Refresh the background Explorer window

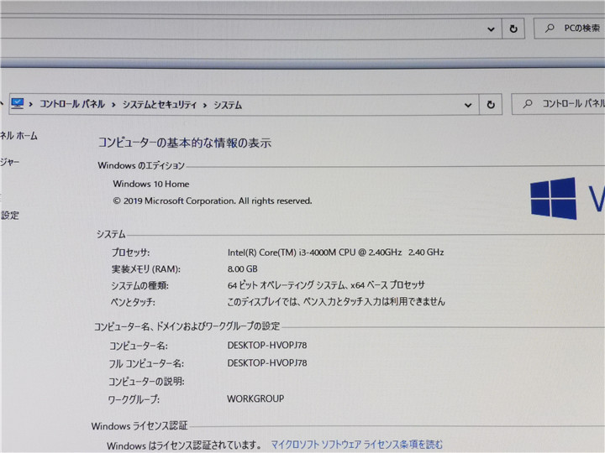[x=513, y=29]
